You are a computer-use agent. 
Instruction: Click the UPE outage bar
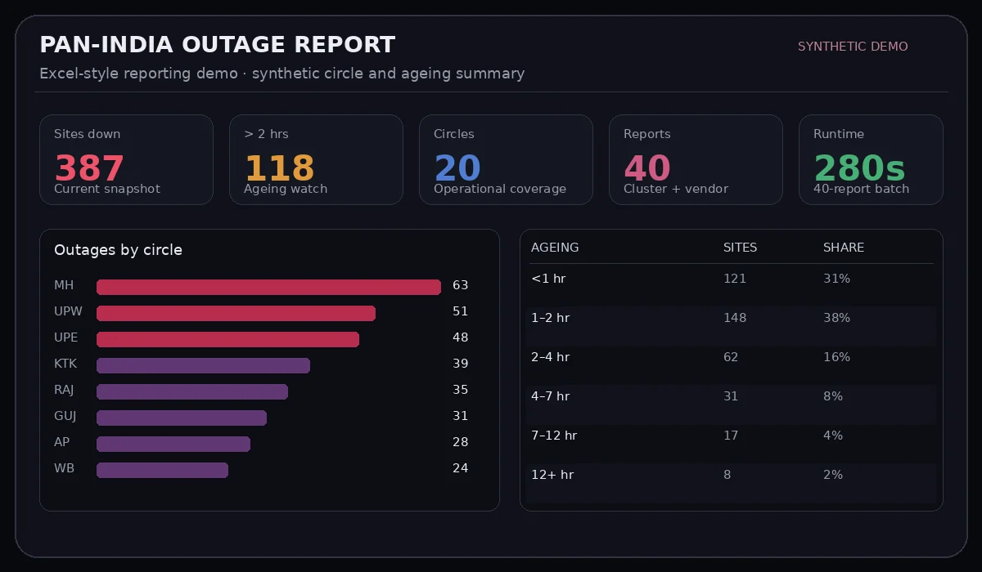[227, 339]
